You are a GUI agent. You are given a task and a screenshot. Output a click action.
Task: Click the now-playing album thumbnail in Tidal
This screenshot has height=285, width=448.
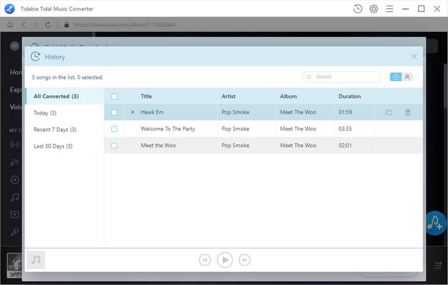click(x=14, y=266)
